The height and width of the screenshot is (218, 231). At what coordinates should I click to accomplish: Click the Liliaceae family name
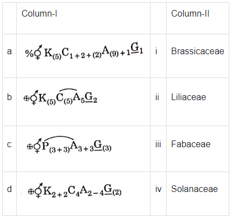tap(188, 97)
